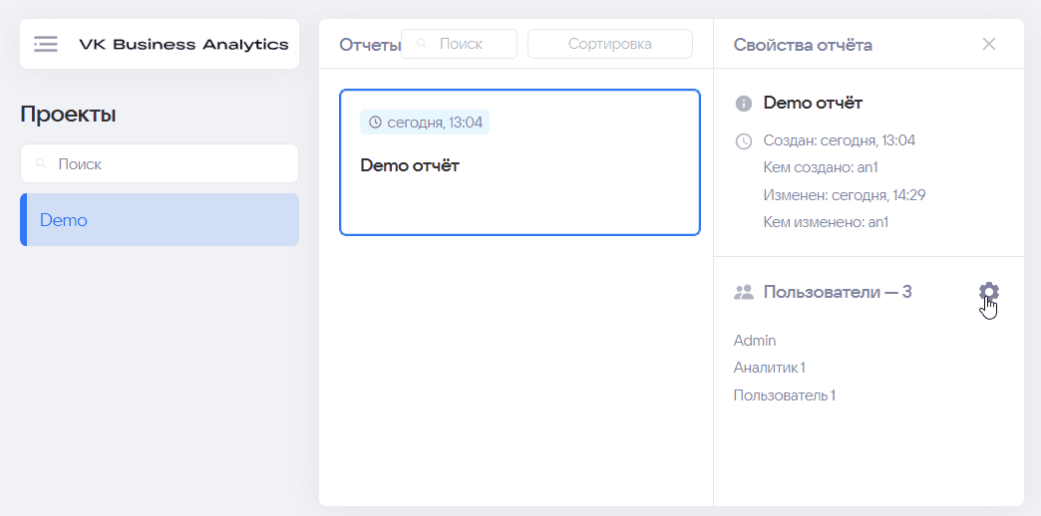Screen dimensions: 1041x516
Task: Click the Создан: сегодня, 13:04 line
Action: [840, 140]
